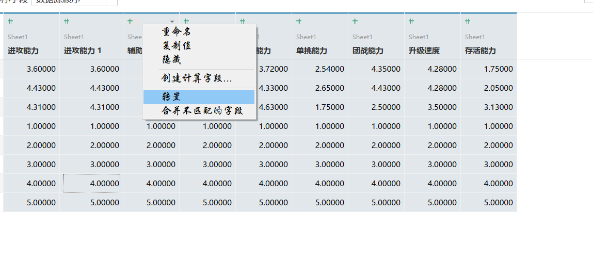Select the 进攻能力 1 column header name
This screenshot has height=261, width=593.
click(83, 51)
